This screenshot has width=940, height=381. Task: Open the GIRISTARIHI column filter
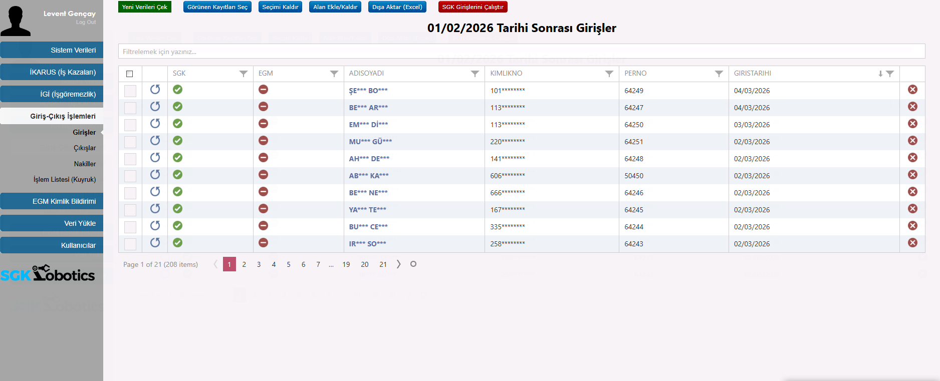click(890, 74)
